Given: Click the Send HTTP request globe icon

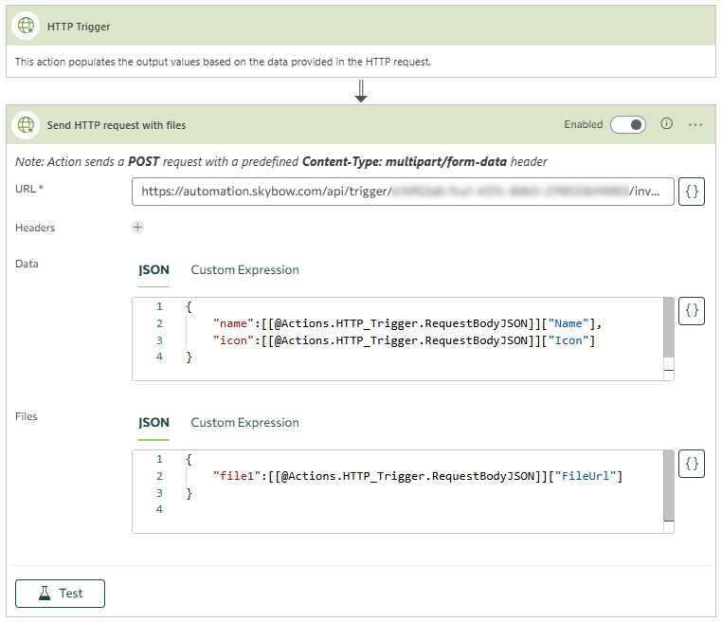Looking at the screenshot, I should coord(27,124).
